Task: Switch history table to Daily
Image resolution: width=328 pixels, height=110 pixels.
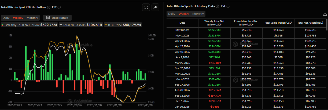Action: (x=172, y=14)
